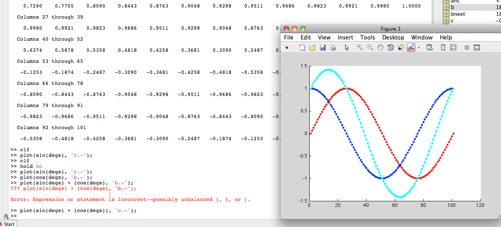Click 'Columns 79 through 91' heading
Screen dimensions: 501x227
tap(50, 105)
